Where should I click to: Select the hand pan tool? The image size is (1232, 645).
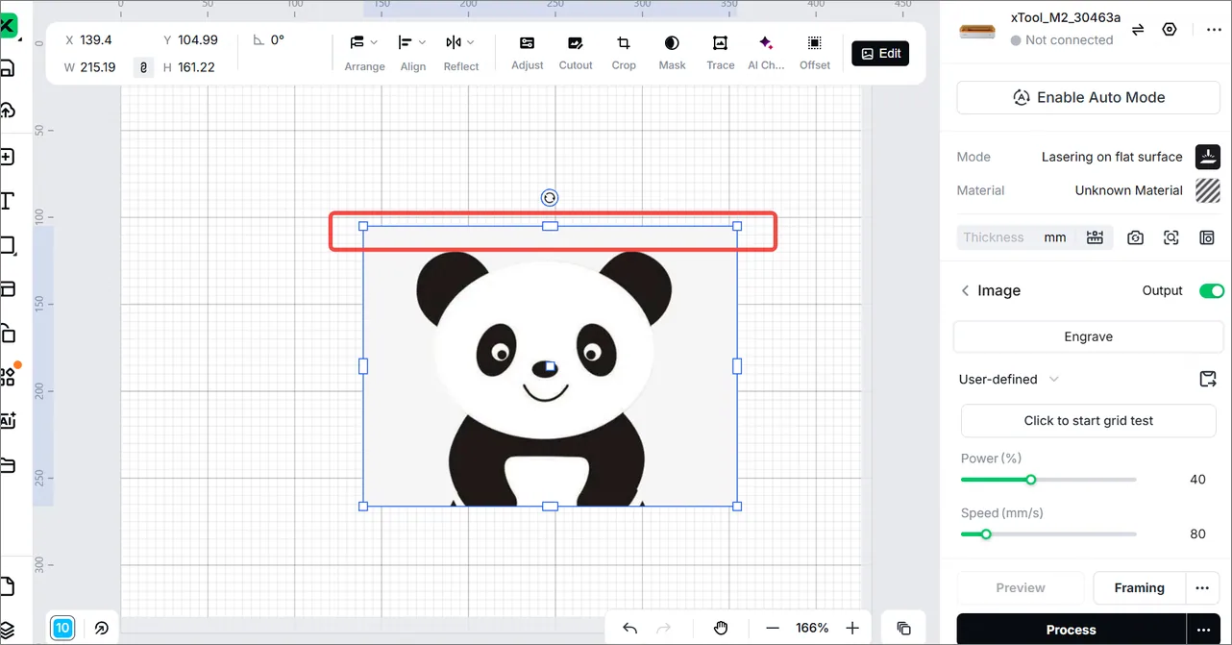click(721, 628)
